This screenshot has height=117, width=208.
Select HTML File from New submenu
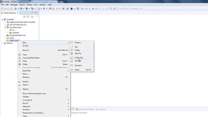pos(82,58)
